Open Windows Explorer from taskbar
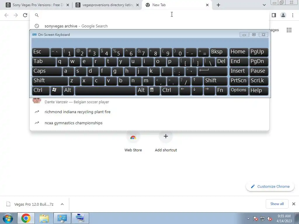This screenshot has width=299, height=224. click(44, 218)
